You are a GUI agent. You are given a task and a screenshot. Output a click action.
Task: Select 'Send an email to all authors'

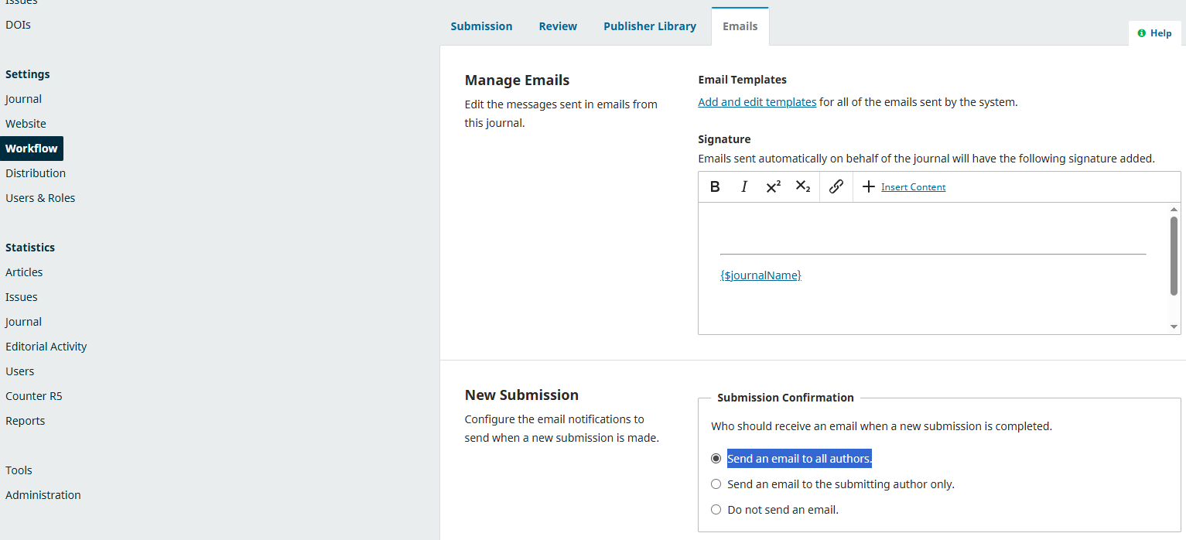tap(716, 459)
